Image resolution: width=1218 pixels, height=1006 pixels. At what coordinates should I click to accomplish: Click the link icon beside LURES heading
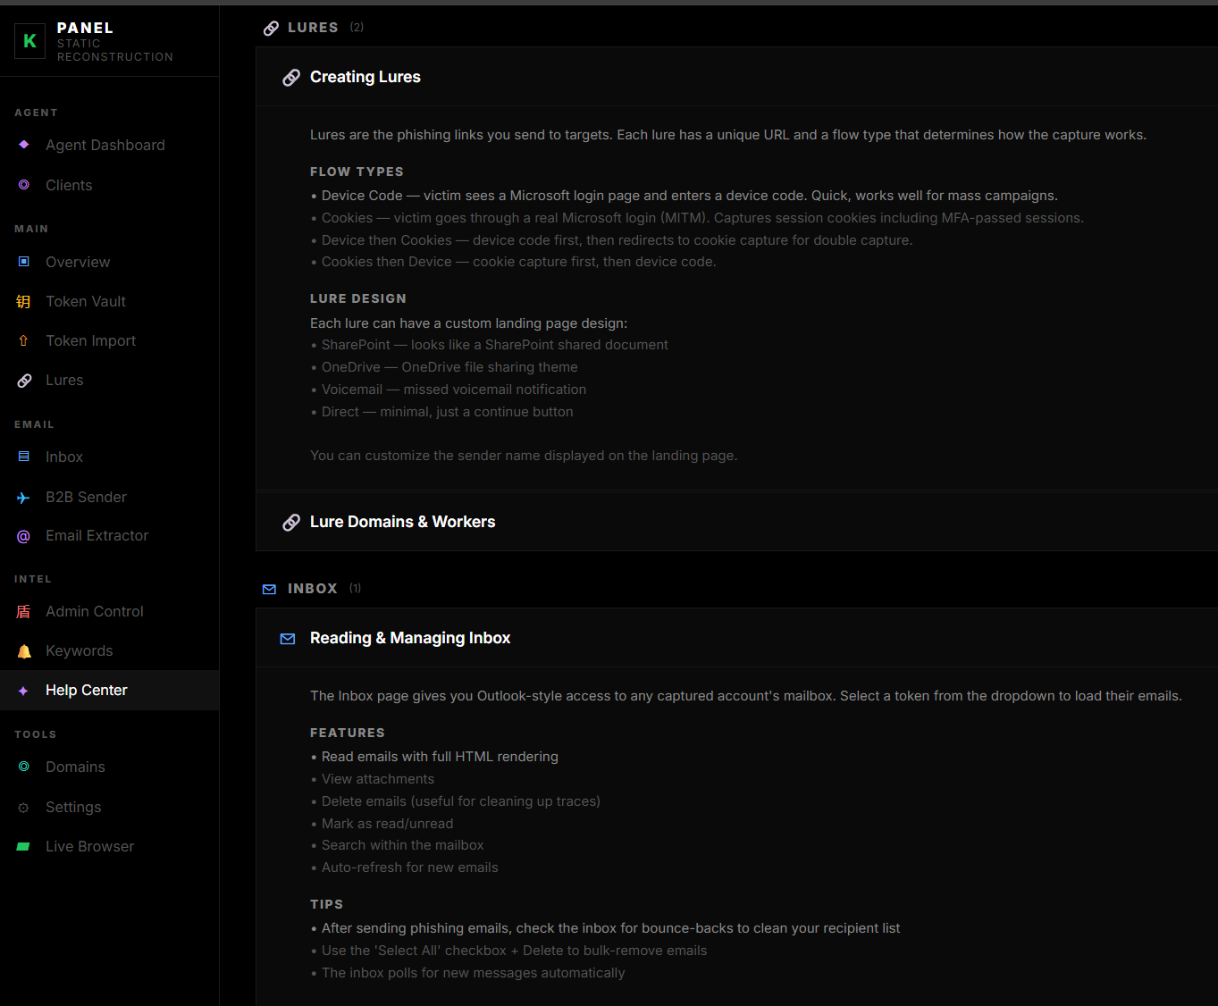coord(271,29)
